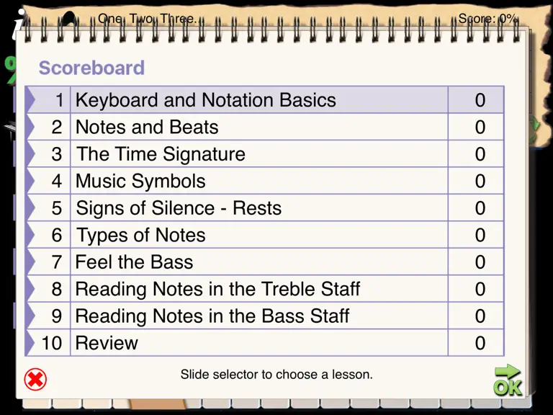Select lesson 1 Keyboard and Notation Basics
This screenshot has height=415, width=553.
tap(264, 100)
